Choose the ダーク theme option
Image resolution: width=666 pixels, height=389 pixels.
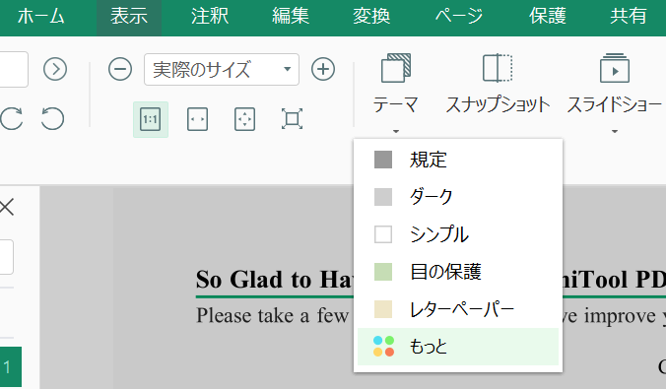(458, 197)
